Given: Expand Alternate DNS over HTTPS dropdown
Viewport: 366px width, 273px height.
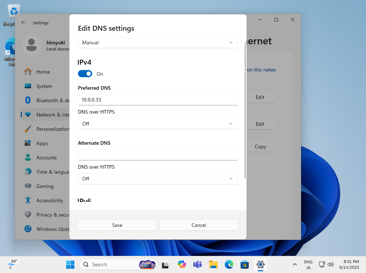Looking at the screenshot, I should (x=158, y=179).
